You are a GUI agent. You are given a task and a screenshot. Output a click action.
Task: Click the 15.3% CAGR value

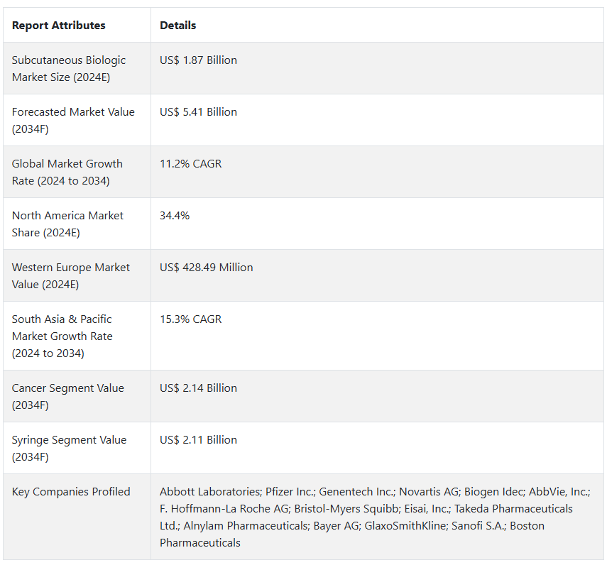190,319
